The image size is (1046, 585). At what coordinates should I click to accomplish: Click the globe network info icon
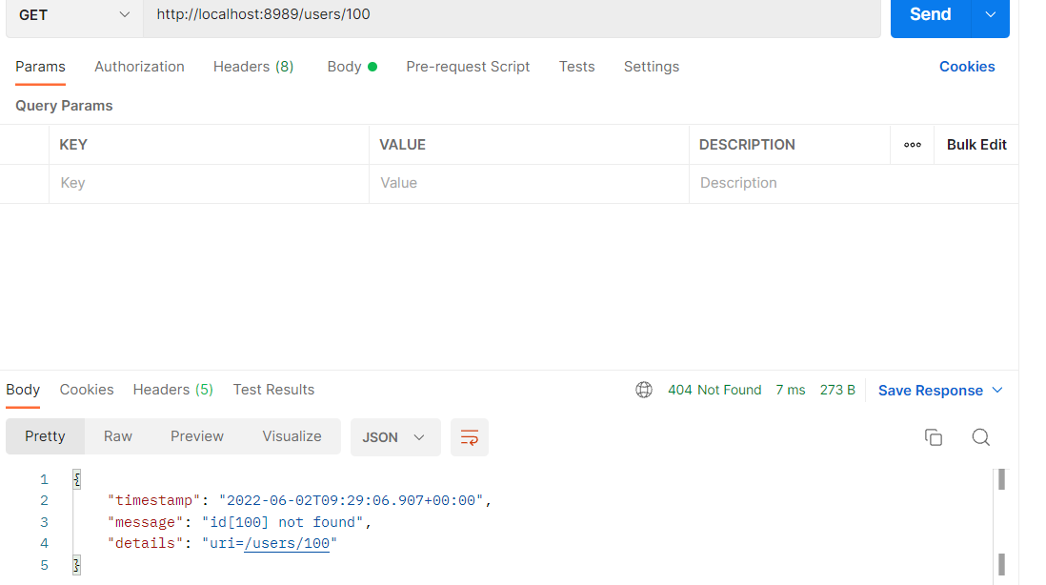[644, 390]
